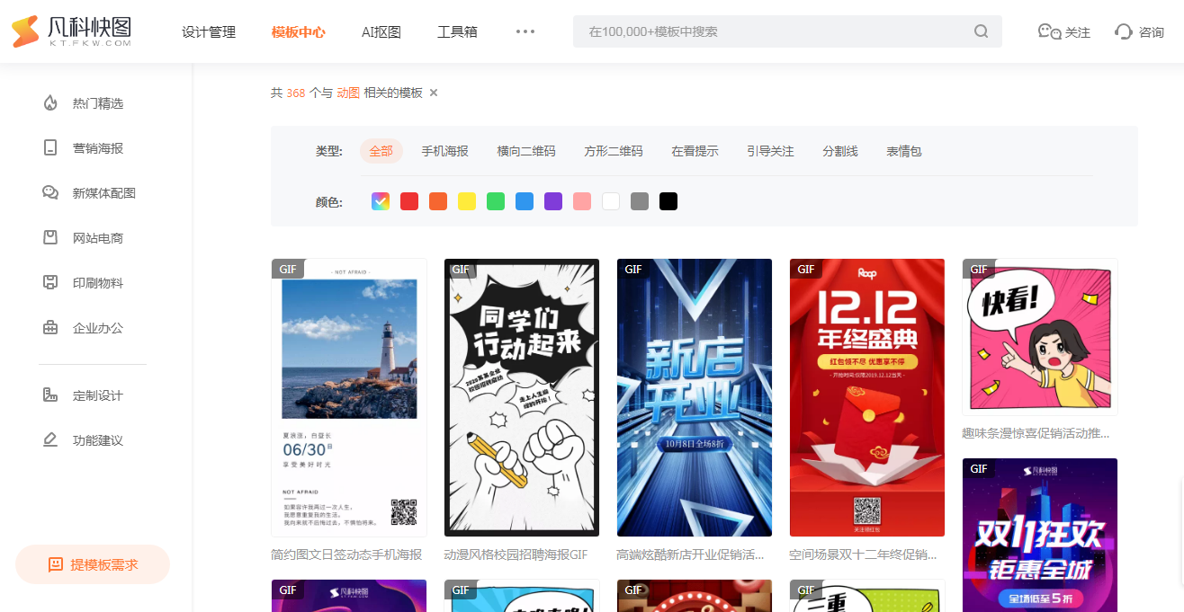The width and height of the screenshot is (1184, 612).
Task: Click the 简约图文日签动态手机海报 title
Action: [x=346, y=554]
